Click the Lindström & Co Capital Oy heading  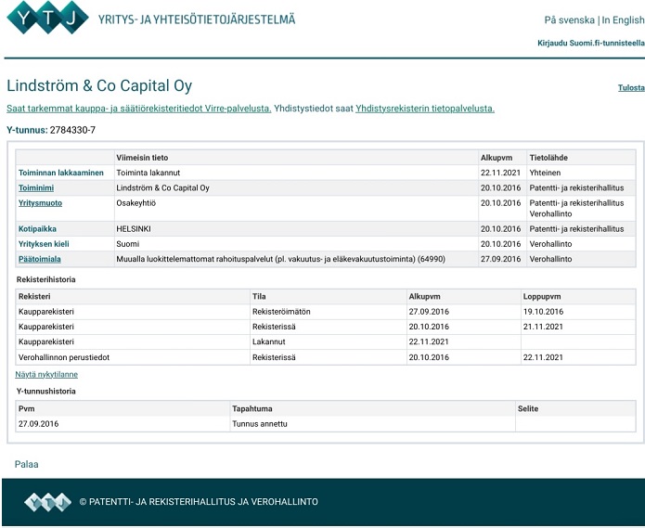click(x=99, y=85)
